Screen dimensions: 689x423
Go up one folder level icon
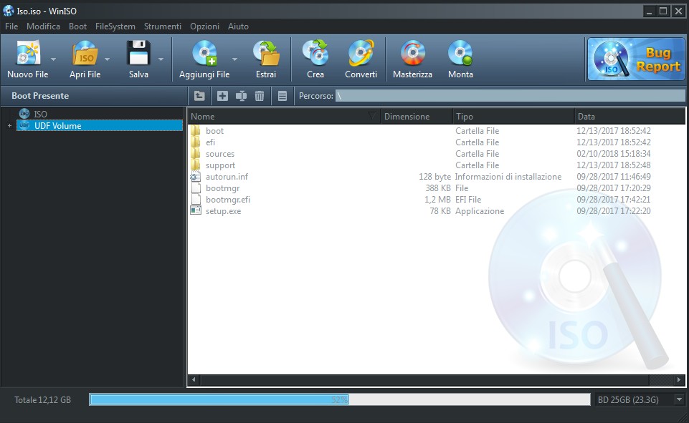click(x=199, y=96)
